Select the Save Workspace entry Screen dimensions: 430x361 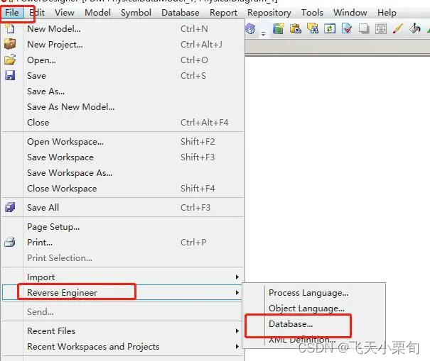123,157
